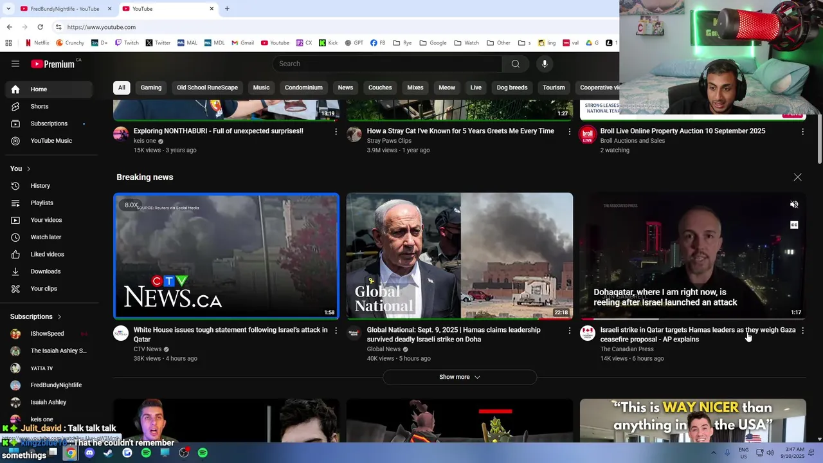Screen dimensions: 823x463
Task: Open options for the Global National video
Action: tap(569, 331)
